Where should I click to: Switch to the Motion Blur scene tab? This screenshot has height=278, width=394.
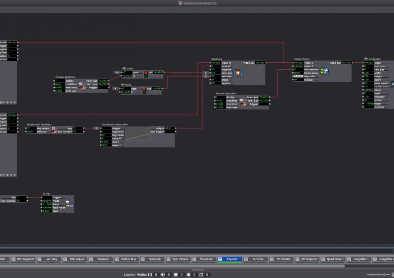(126, 259)
